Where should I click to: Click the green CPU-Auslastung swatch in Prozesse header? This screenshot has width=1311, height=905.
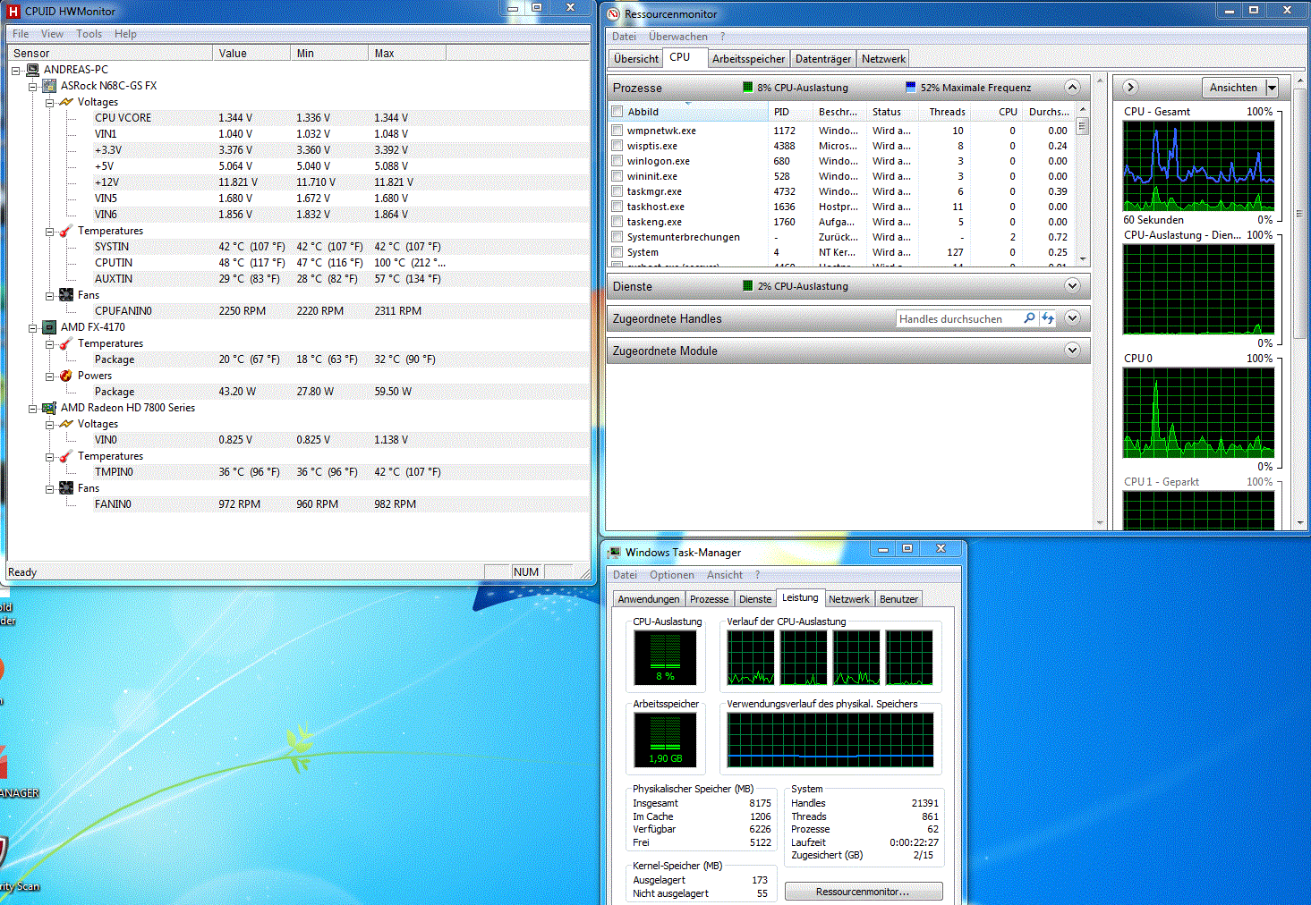(748, 87)
